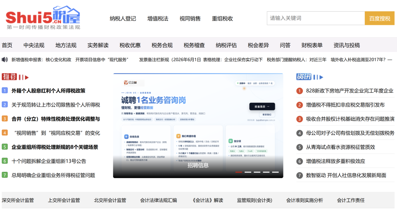
Task: Click number 3 badge beside 合并（分立）特殊性税务处理
Action: [x=5, y=119]
